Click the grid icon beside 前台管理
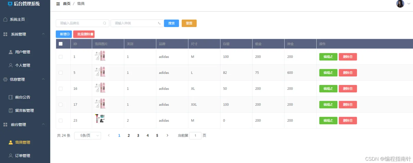Image resolution: width=413 pixels, height=163 pixels. pos(5,125)
